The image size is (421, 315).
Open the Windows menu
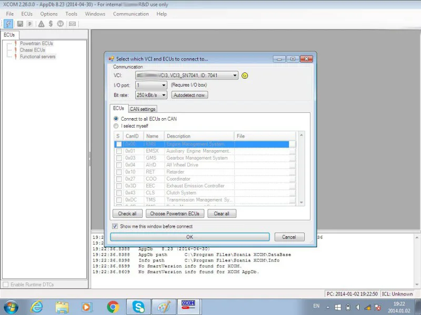click(95, 14)
